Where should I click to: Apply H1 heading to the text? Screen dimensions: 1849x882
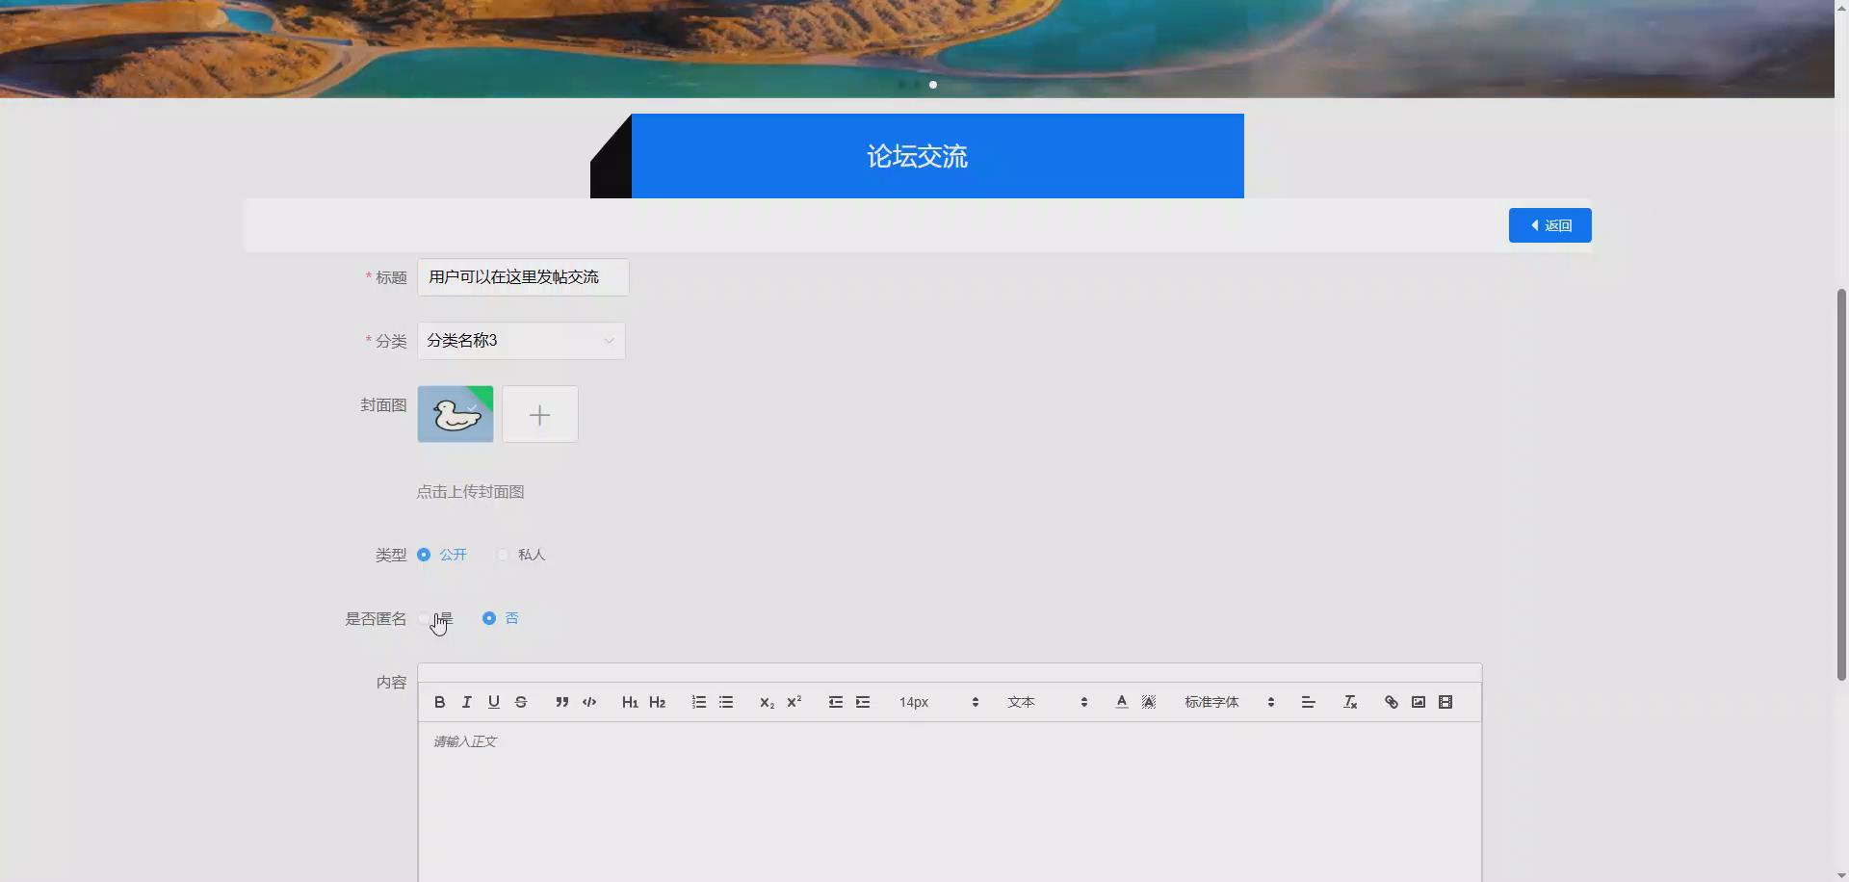(630, 702)
